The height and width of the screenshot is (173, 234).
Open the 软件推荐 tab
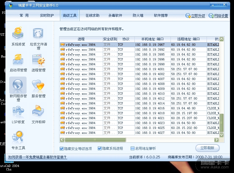click(x=161, y=15)
